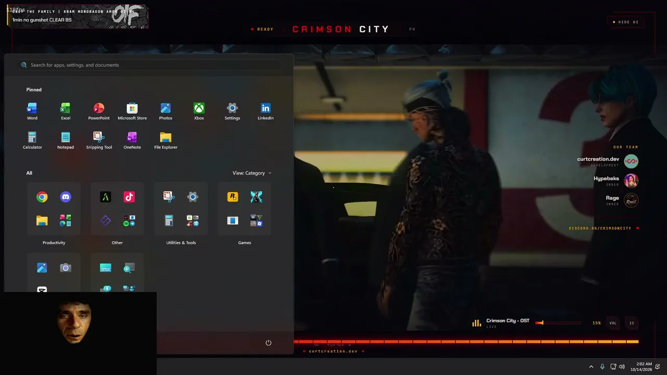Open PowerPoint pinned app
Image resolution: width=667 pixels, height=375 pixels.
point(98,111)
